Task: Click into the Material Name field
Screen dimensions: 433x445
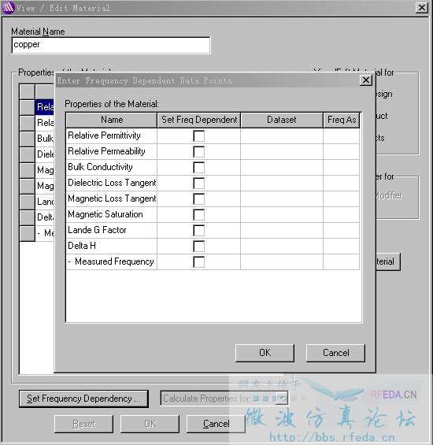Action: pyautogui.click(x=111, y=45)
